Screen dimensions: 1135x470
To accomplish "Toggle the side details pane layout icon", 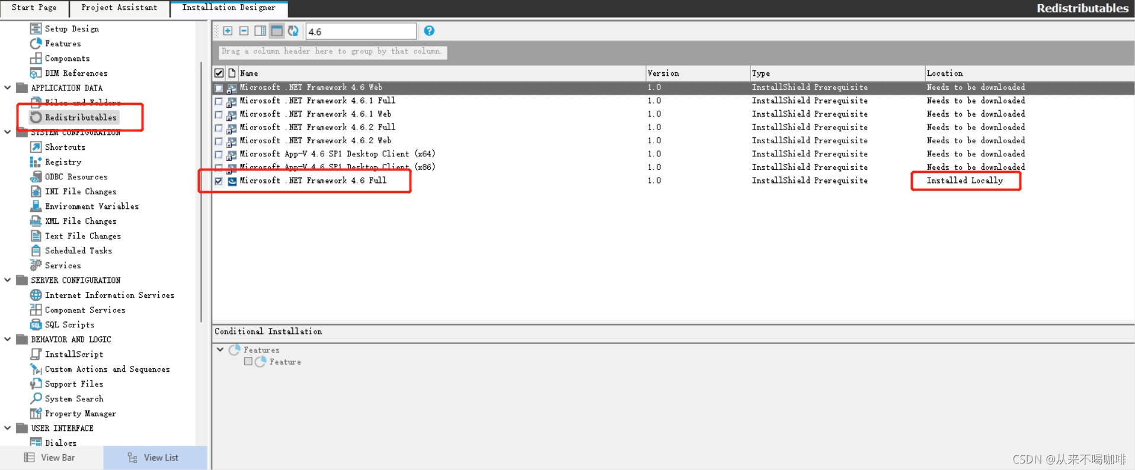I will tap(260, 31).
